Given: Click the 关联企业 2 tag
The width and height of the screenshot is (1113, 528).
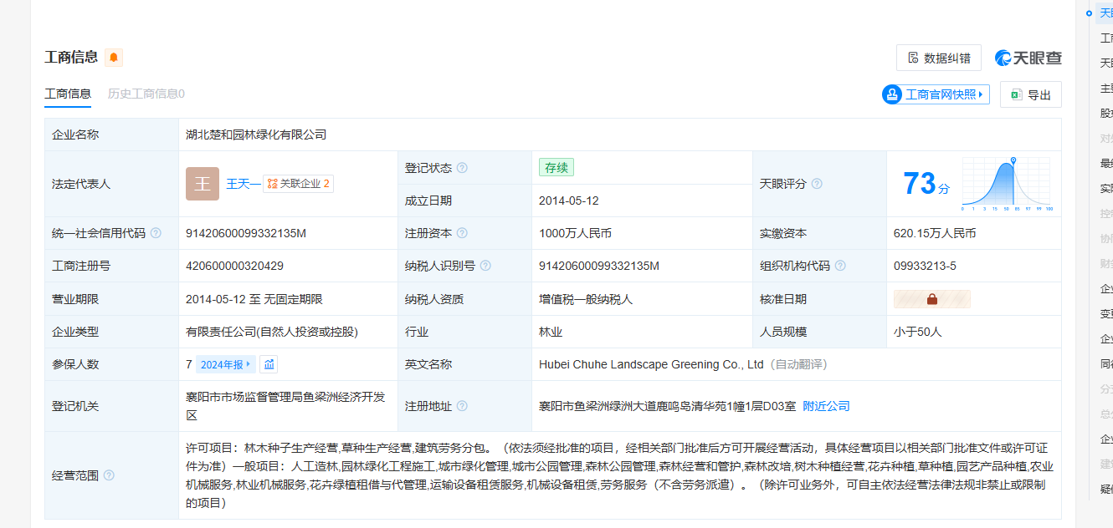Looking at the screenshot, I should click(298, 184).
